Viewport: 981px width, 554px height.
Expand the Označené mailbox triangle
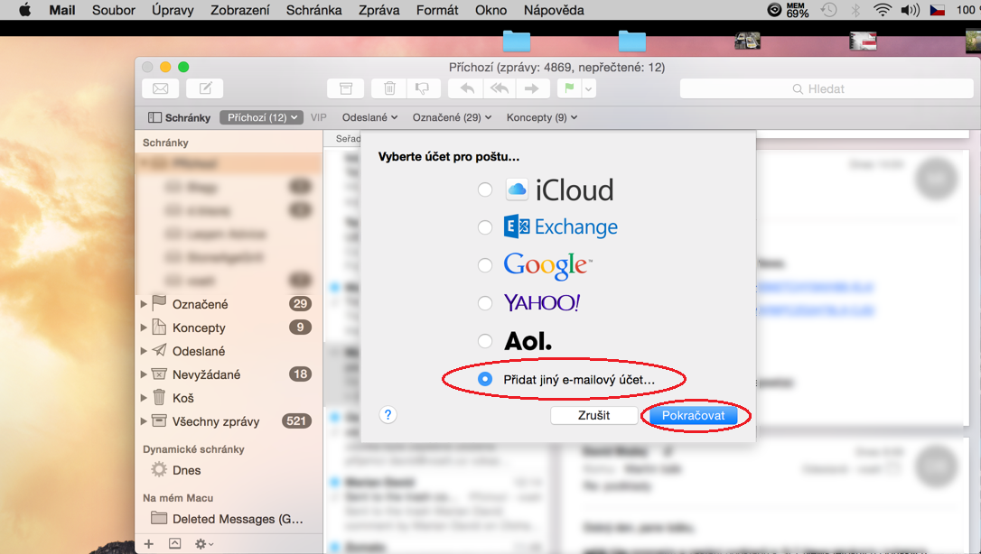pos(144,304)
